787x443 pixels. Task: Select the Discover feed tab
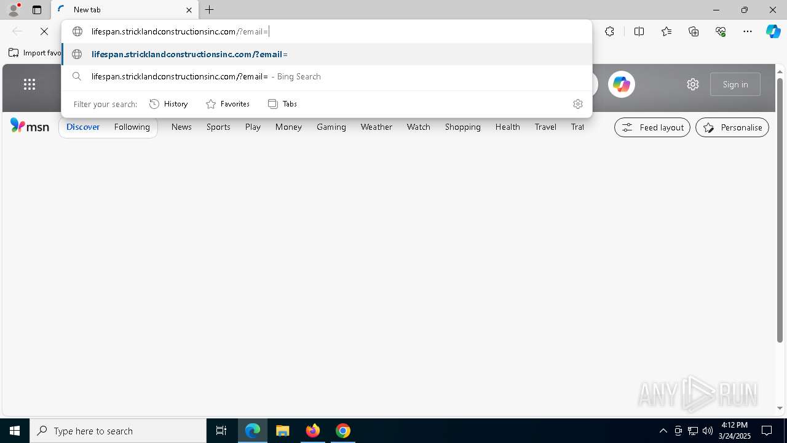(83, 127)
